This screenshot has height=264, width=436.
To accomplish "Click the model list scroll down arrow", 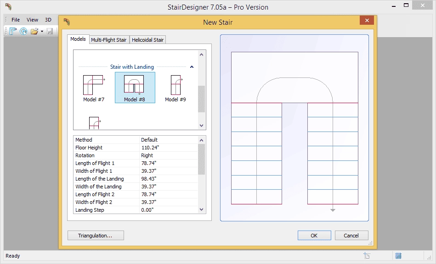I will point(202,125).
